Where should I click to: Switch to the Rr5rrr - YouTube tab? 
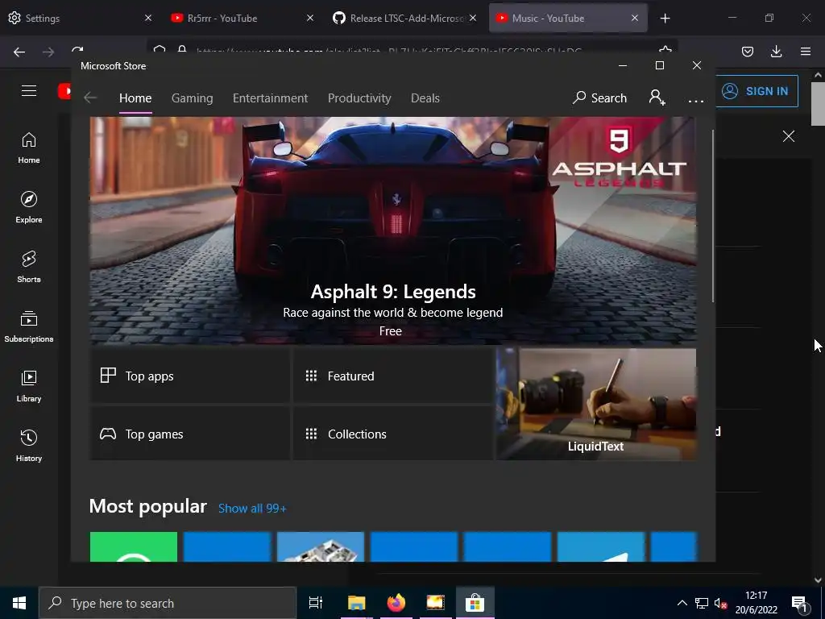[242, 18]
